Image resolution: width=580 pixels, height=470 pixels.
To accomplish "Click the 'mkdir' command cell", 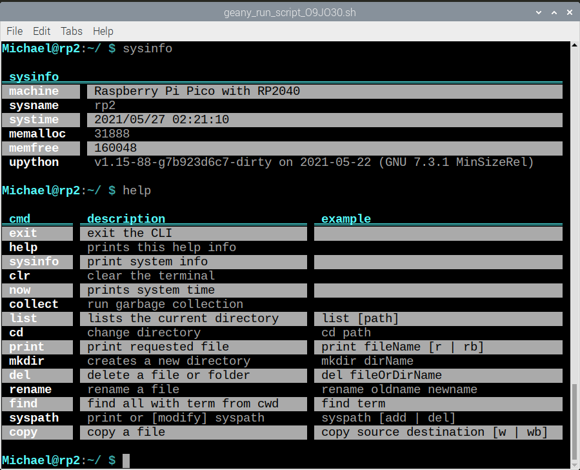I will 26,361.
